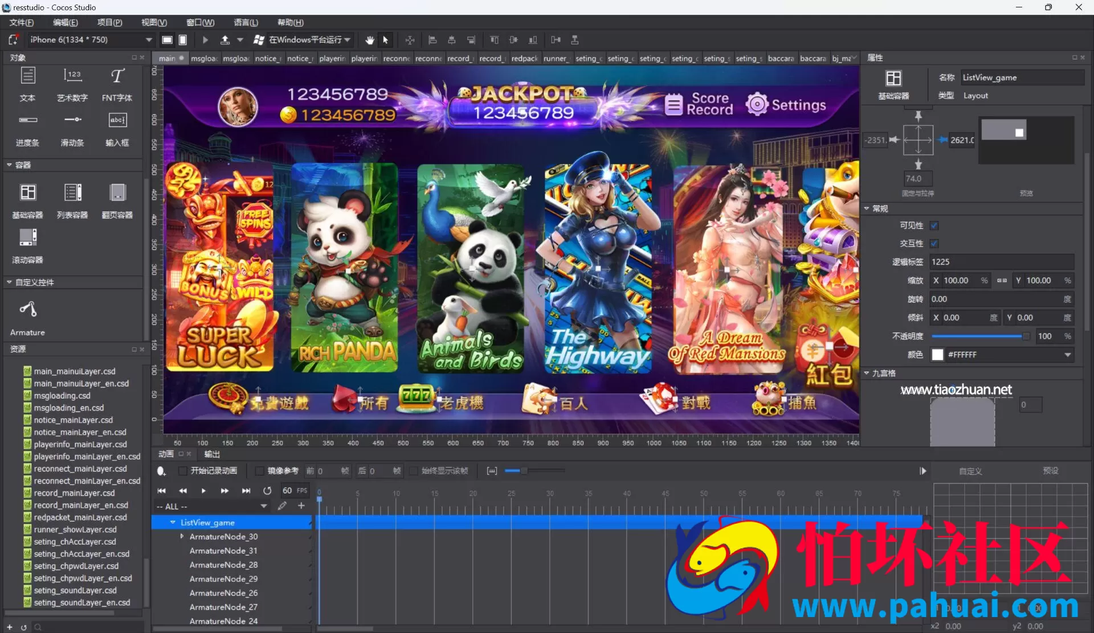Open the 文件(F) menu
1094x633 pixels.
[22, 22]
